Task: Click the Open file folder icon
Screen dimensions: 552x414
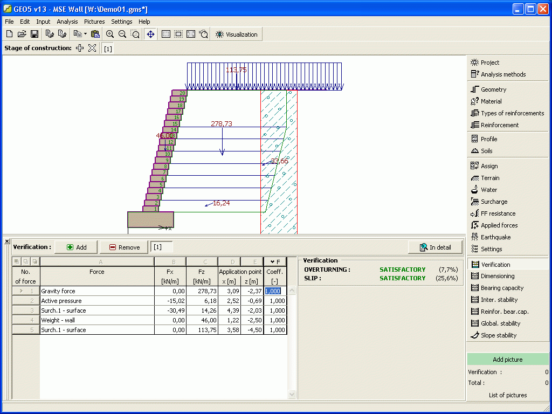Action: click(22, 34)
